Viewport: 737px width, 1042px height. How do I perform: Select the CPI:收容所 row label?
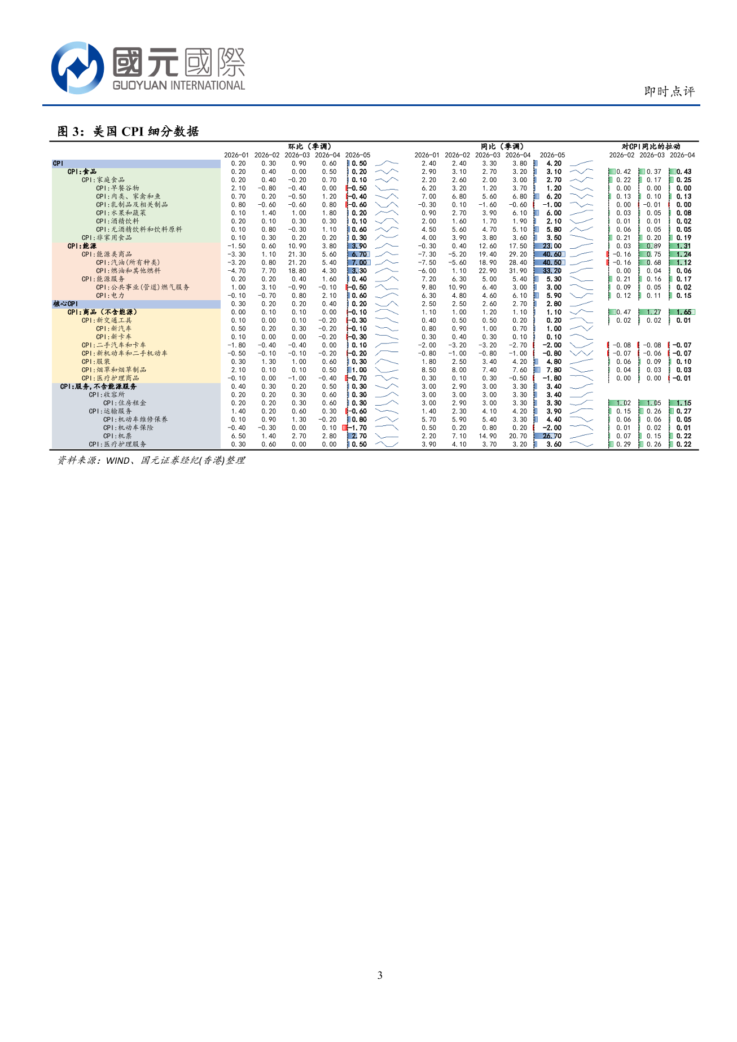[x=107, y=395]
